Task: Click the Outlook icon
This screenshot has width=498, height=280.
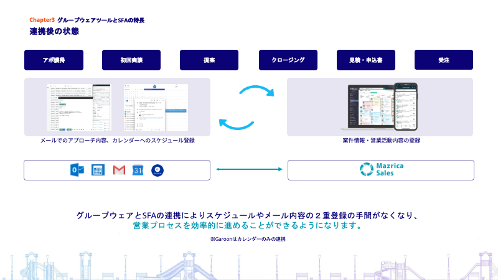Action: point(77,170)
